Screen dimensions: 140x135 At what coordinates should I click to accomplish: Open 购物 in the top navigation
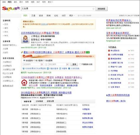tap(44, 2)
